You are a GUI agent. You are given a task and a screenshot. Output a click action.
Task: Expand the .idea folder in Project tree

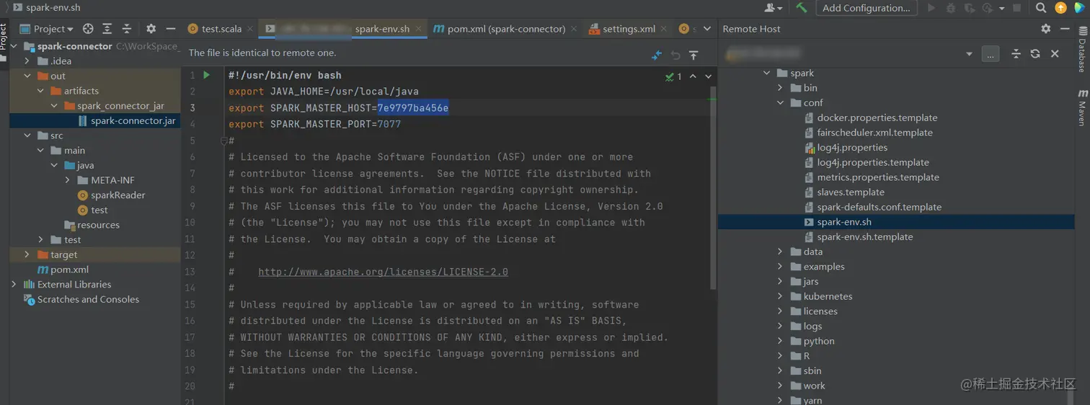[x=27, y=61]
